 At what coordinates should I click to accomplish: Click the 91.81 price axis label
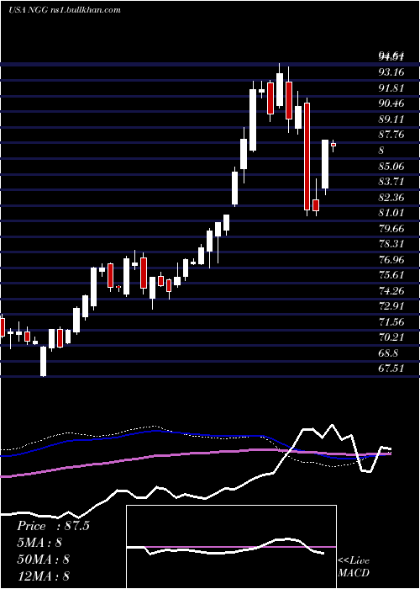point(391,88)
